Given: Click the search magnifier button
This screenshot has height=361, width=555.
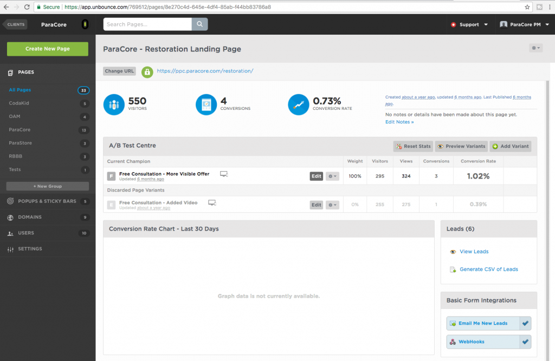Looking at the screenshot, I should click(199, 24).
